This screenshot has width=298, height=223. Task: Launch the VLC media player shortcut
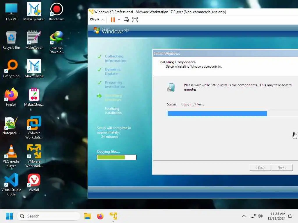coord(11,156)
